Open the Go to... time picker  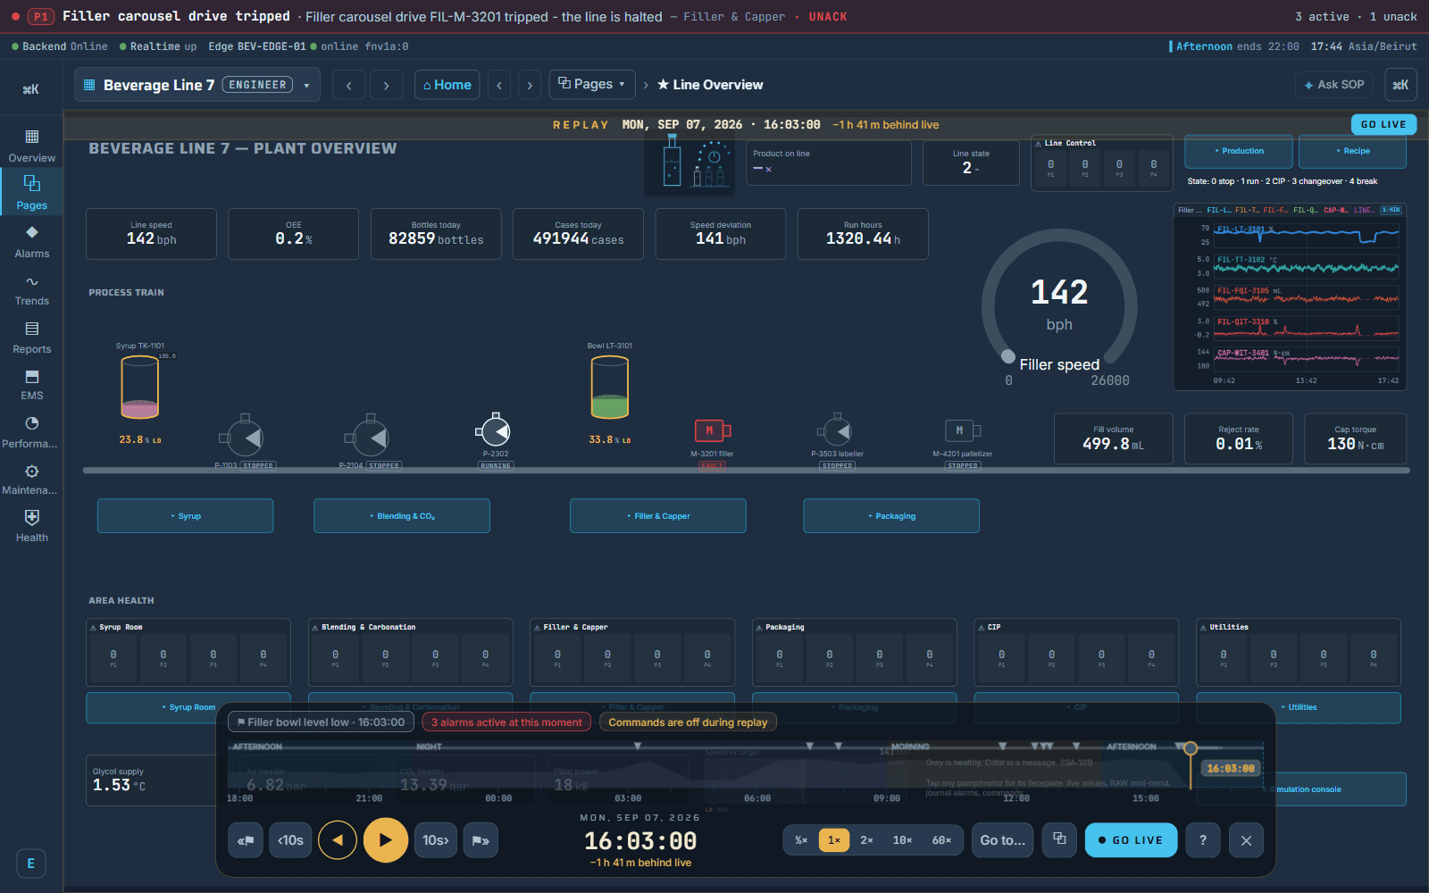[1002, 840]
